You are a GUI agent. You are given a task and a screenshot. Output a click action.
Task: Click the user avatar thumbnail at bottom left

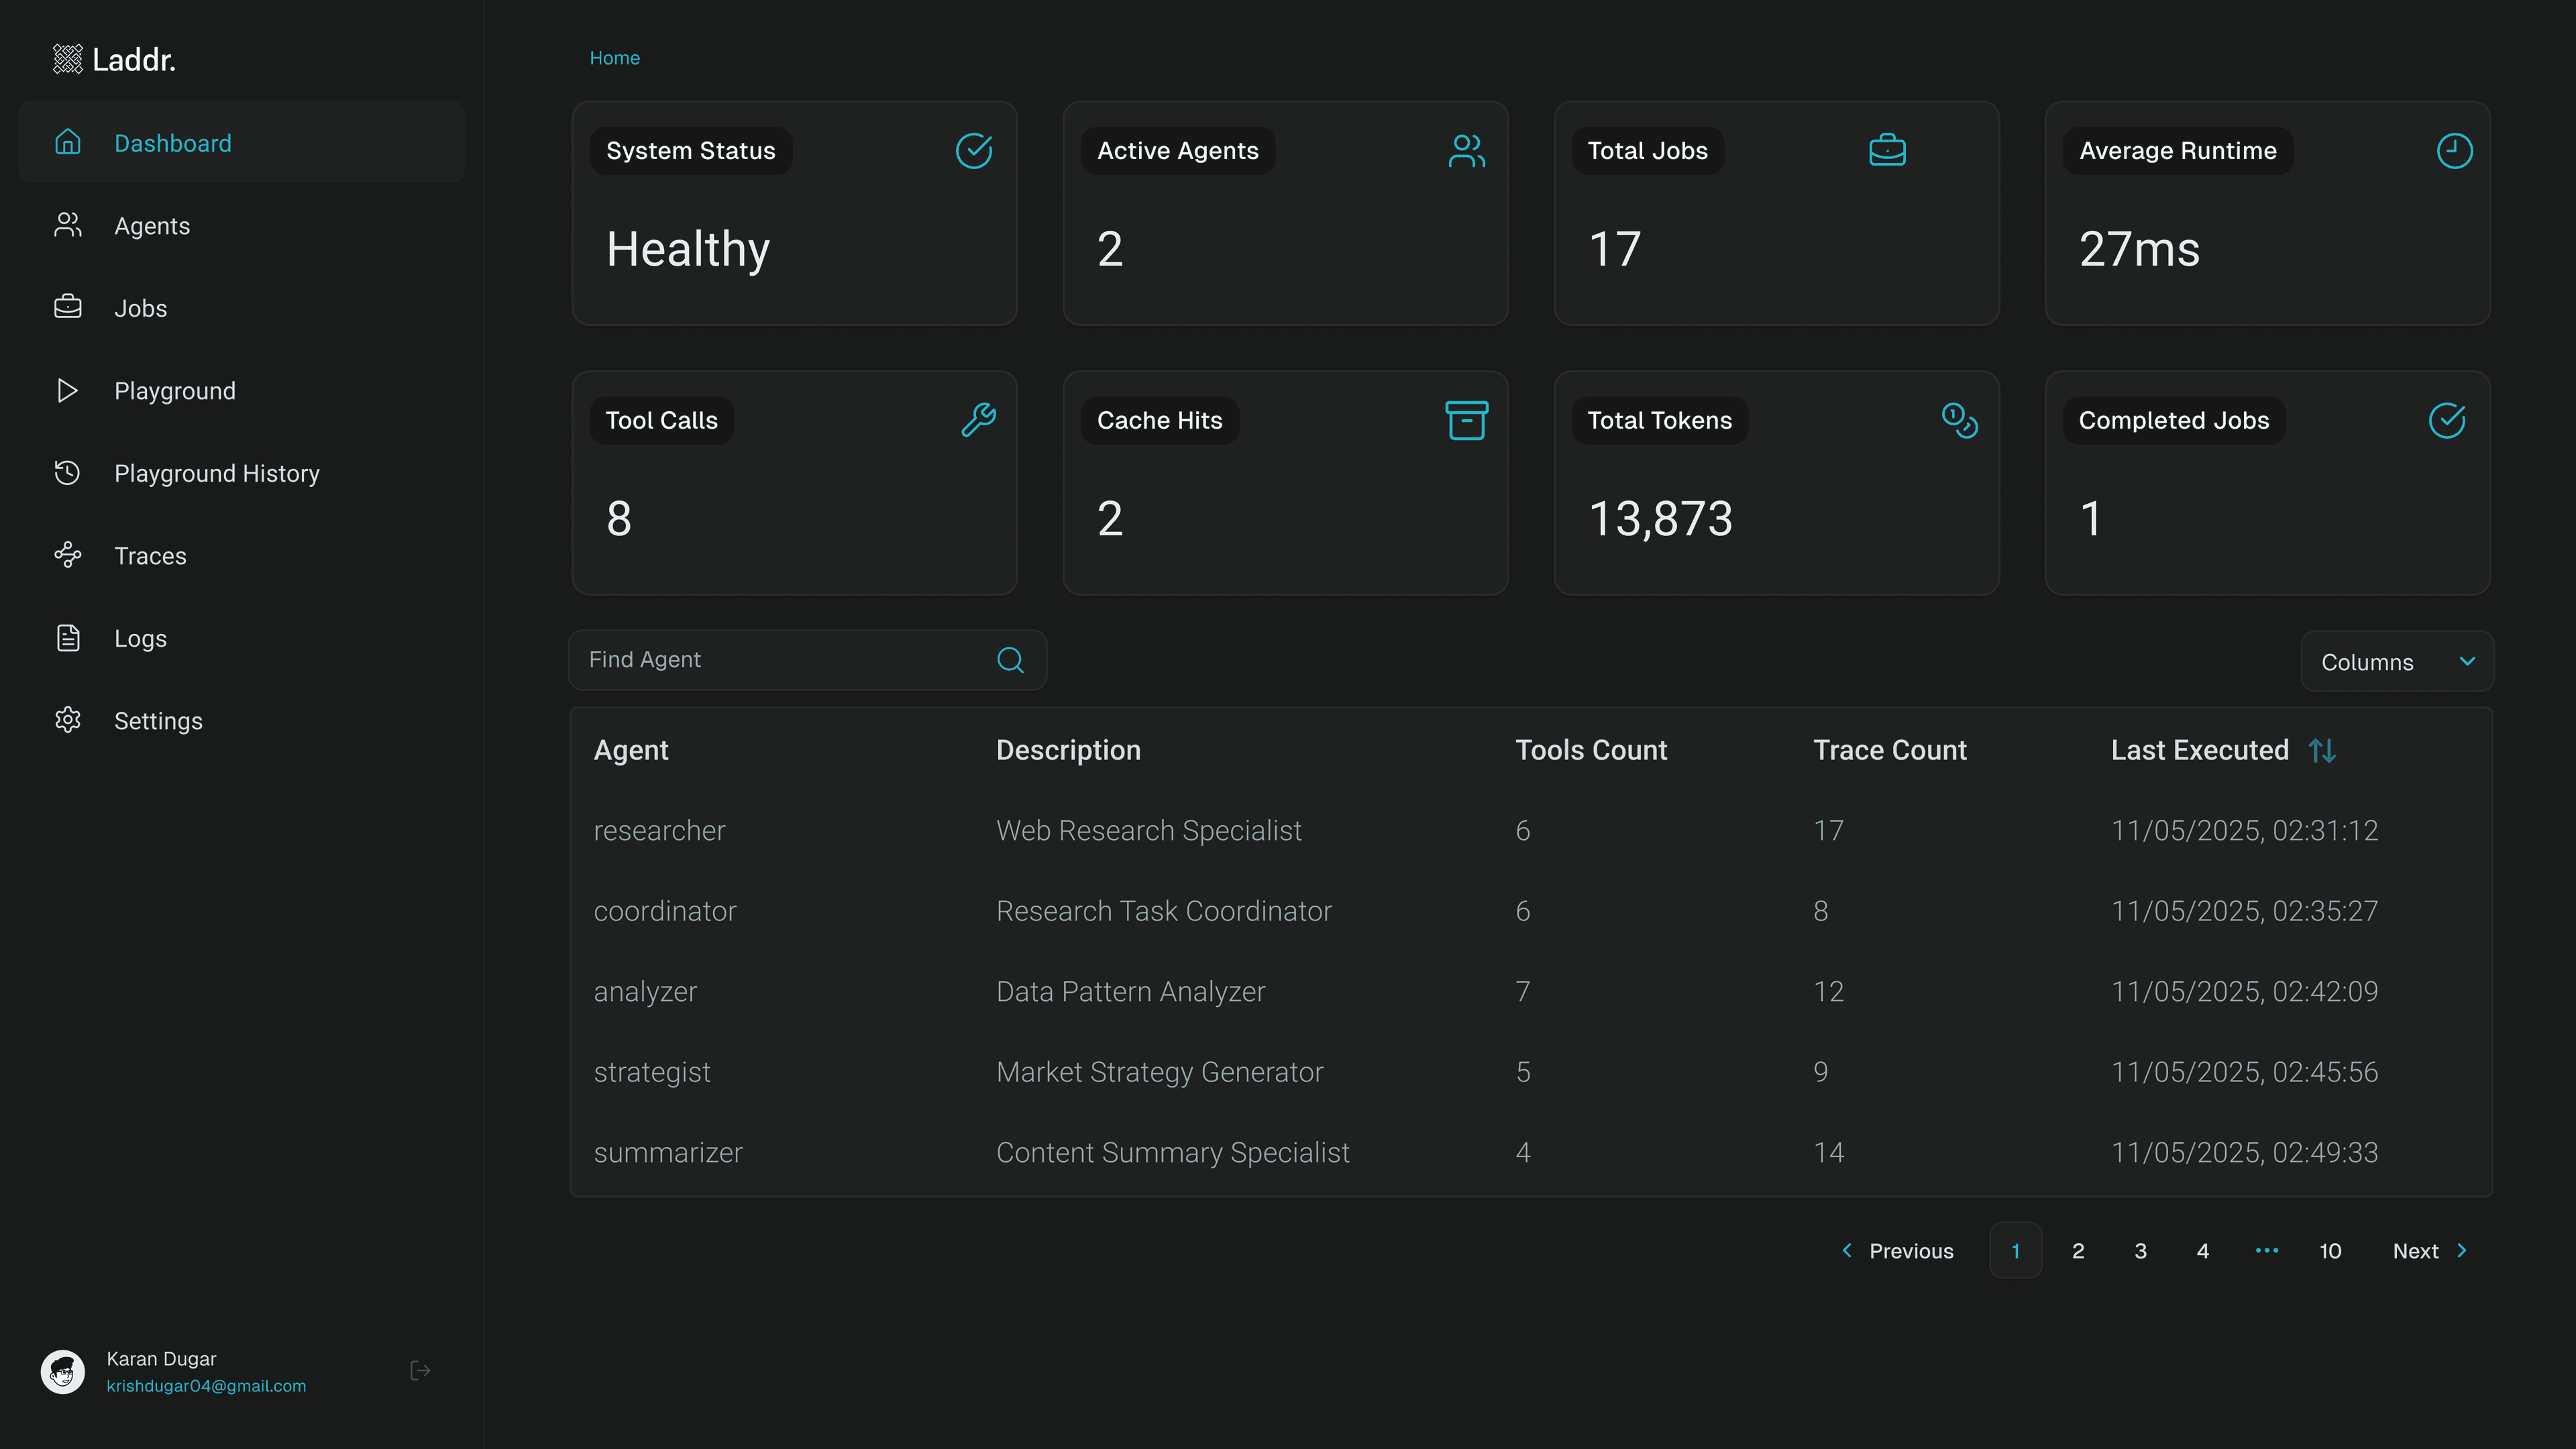62,1371
